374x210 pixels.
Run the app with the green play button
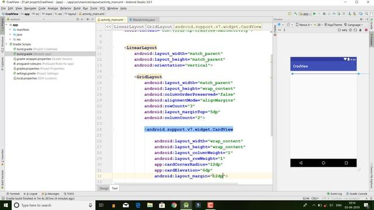pyautogui.click(x=314, y=14)
